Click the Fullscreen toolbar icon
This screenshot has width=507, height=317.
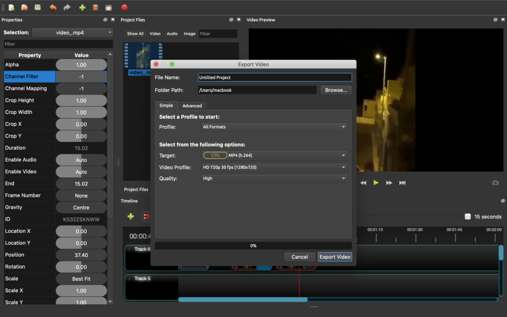click(108, 7)
